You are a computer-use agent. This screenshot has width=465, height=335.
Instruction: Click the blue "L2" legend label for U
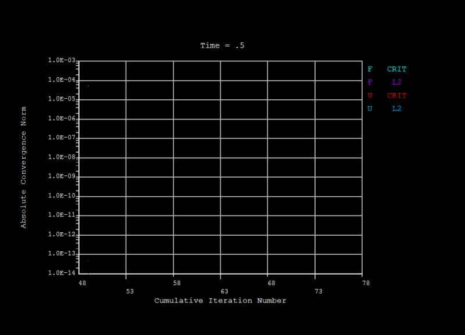(x=396, y=109)
